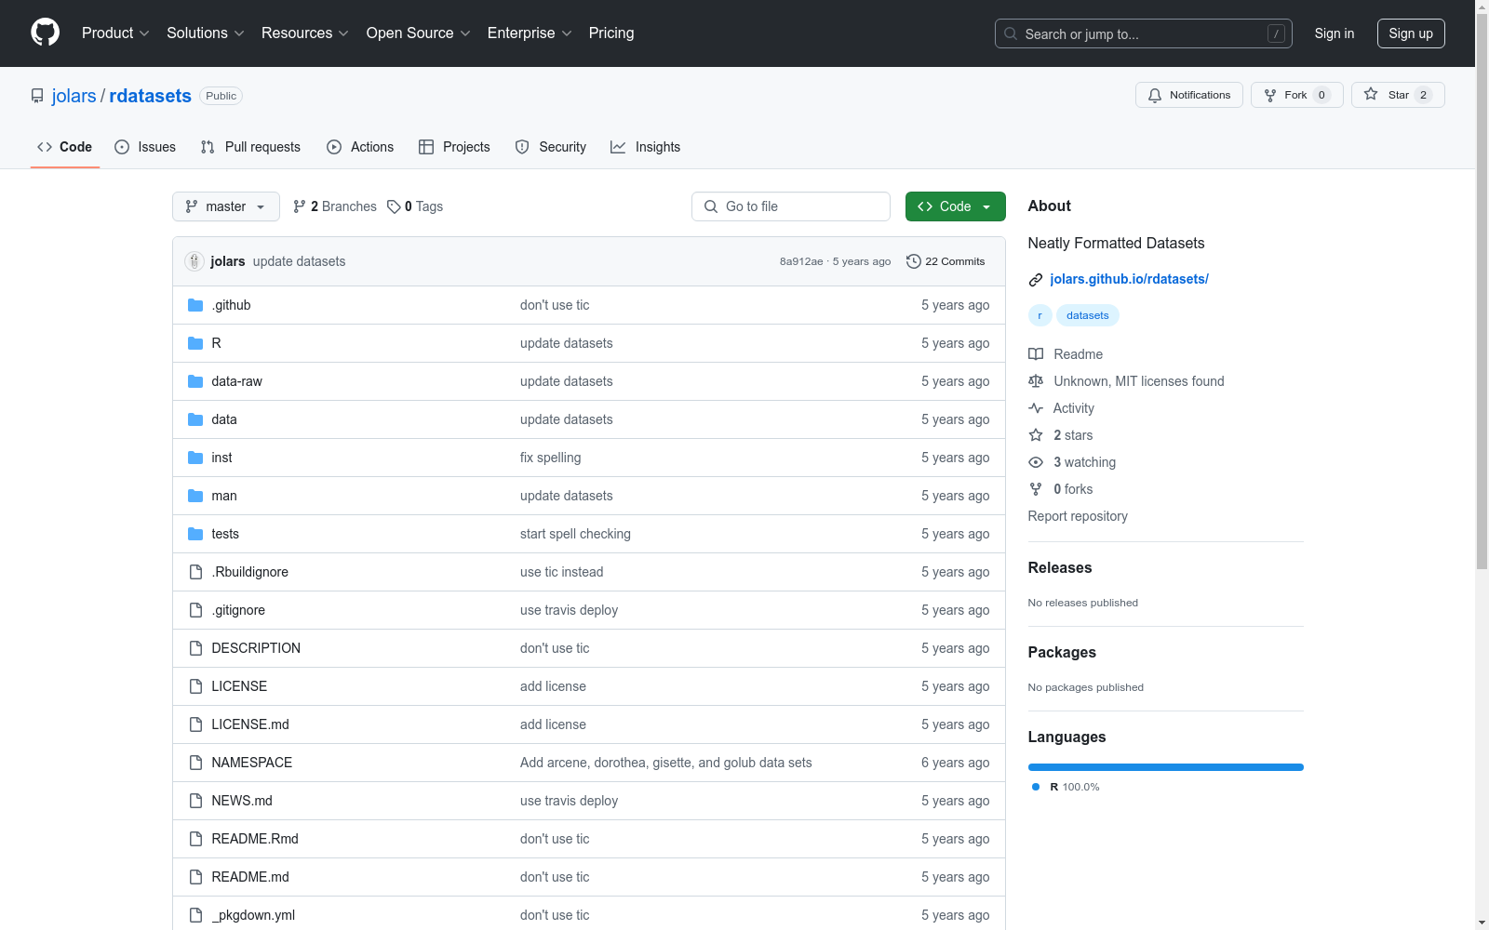1489x930 pixels.
Task: Click the Sign in link
Action: (1335, 33)
